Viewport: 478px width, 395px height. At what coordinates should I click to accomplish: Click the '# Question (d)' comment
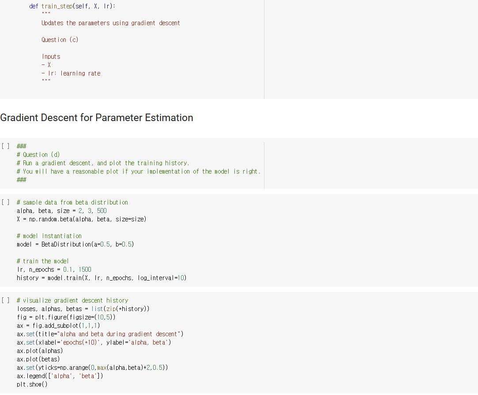point(38,155)
